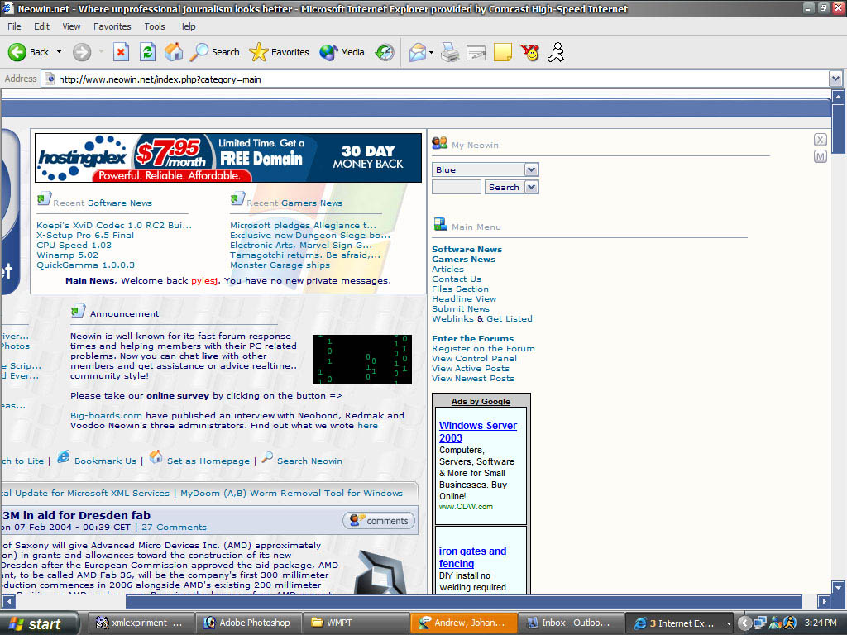The image size is (847, 635).
Task: Click Search Neowin magnifier icon
Action: [267, 456]
